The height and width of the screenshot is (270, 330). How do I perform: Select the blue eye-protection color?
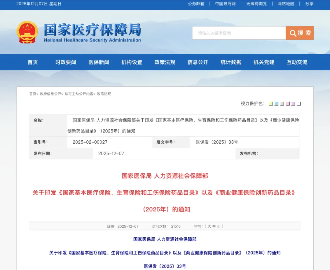click(276, 104)
